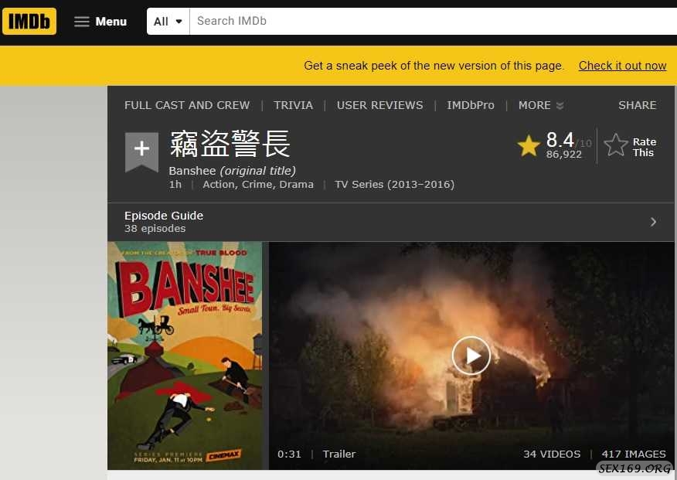Go to the TRIVIA section
Image resolution: width=677 pixels, height=480 pixels.
point(294,105)
